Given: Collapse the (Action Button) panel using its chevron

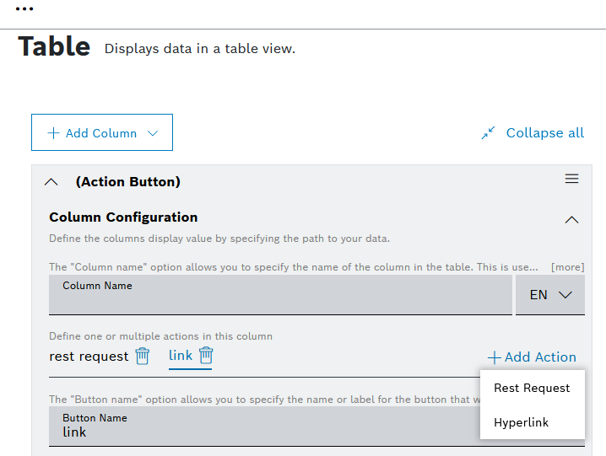Looking at the screenshot, I should point(51,182).
